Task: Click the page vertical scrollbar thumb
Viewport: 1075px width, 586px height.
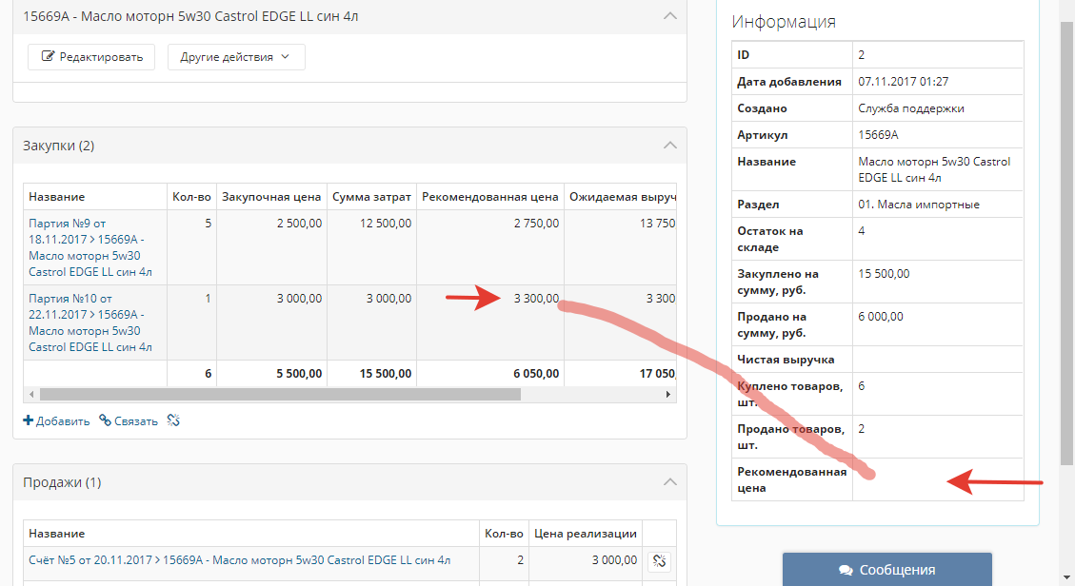Action: (1066, 243)
